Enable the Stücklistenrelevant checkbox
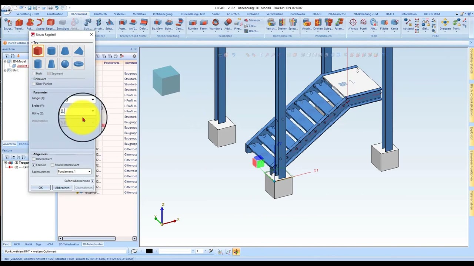 click(x=53, y=165)
